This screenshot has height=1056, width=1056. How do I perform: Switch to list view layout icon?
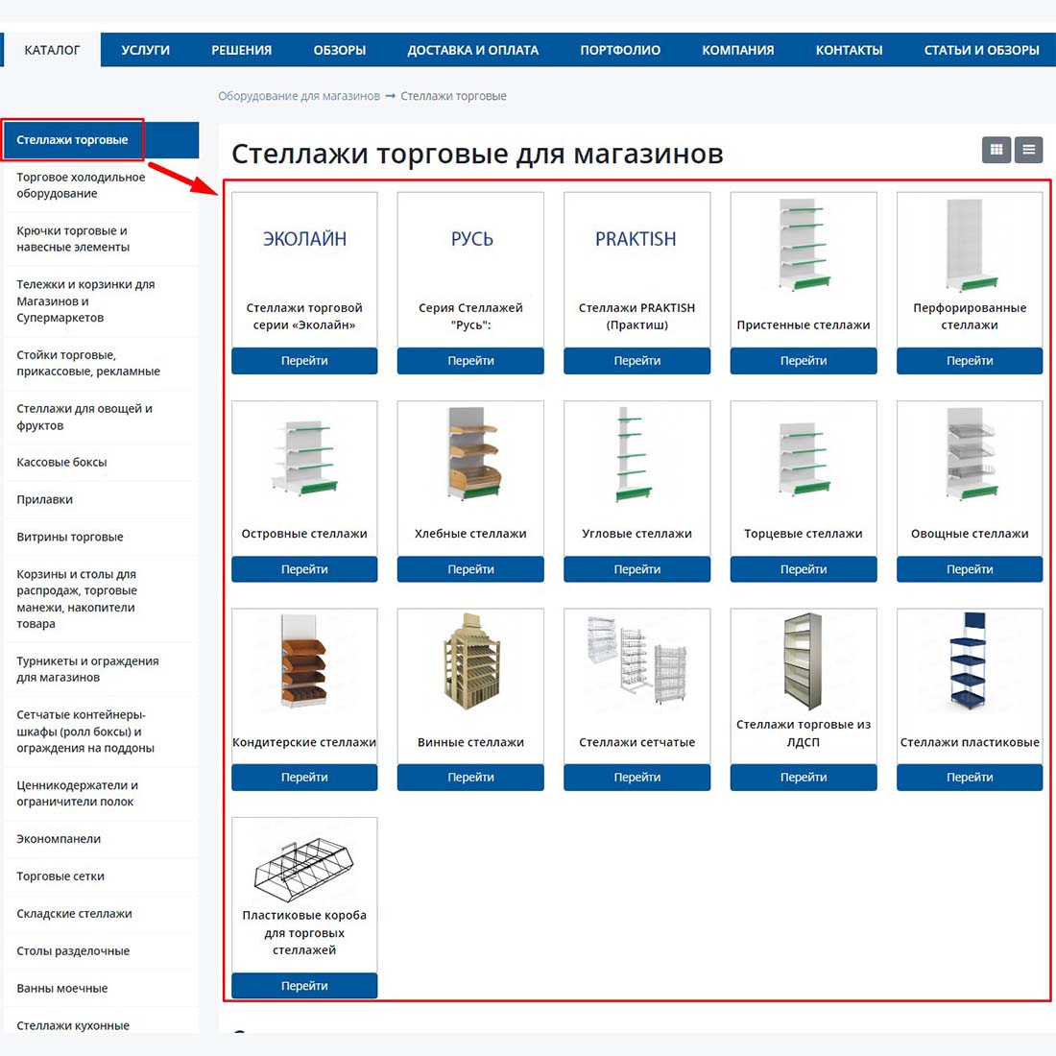coord(1028,150)
